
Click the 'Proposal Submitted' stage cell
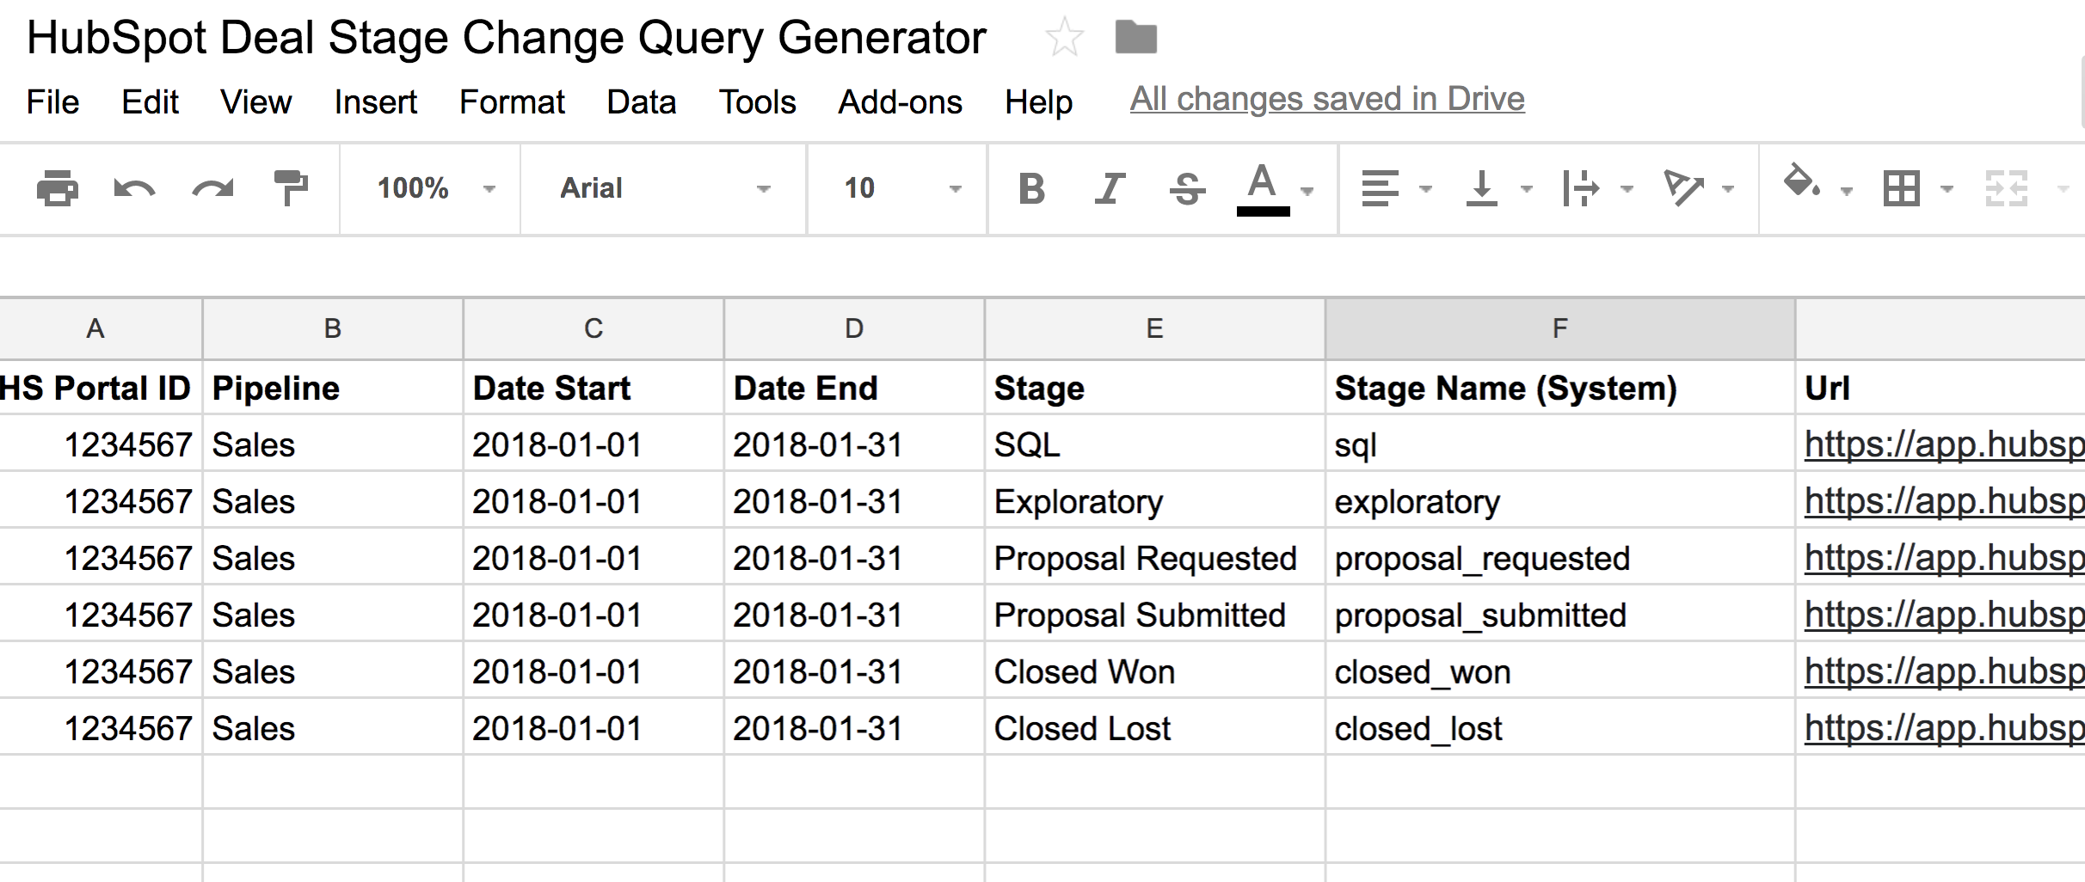(x=1155, y=615)
